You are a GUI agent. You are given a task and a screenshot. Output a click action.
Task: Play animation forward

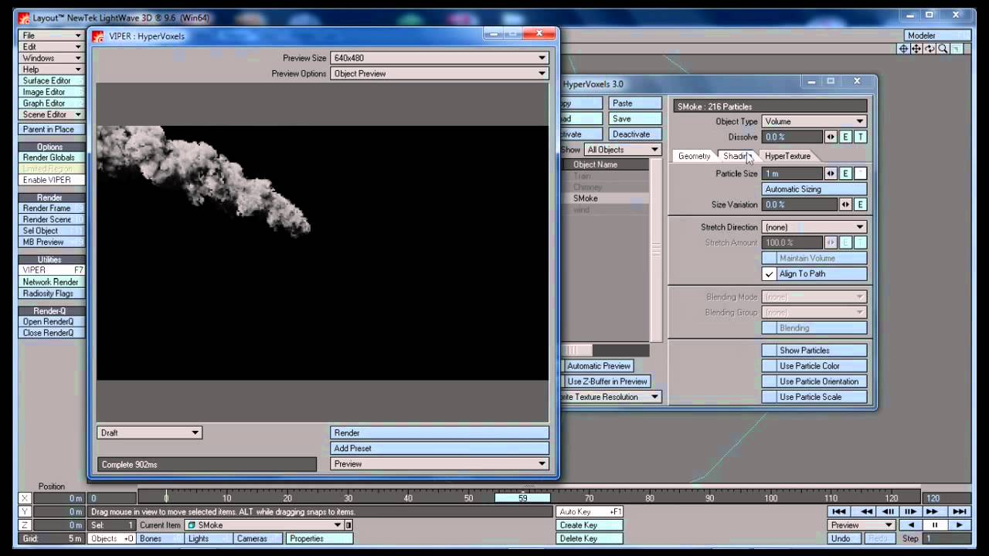pyautogui.click(x=959, y=525)
